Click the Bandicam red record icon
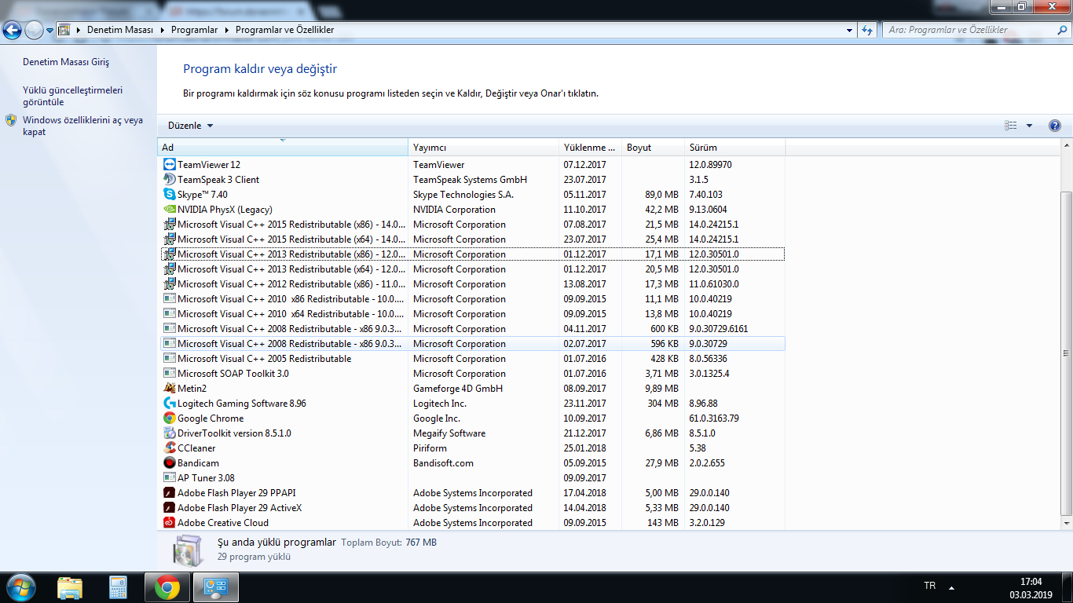Image resolution: width=1073 pixels, height=603 pixels. (x=169, y=463)
